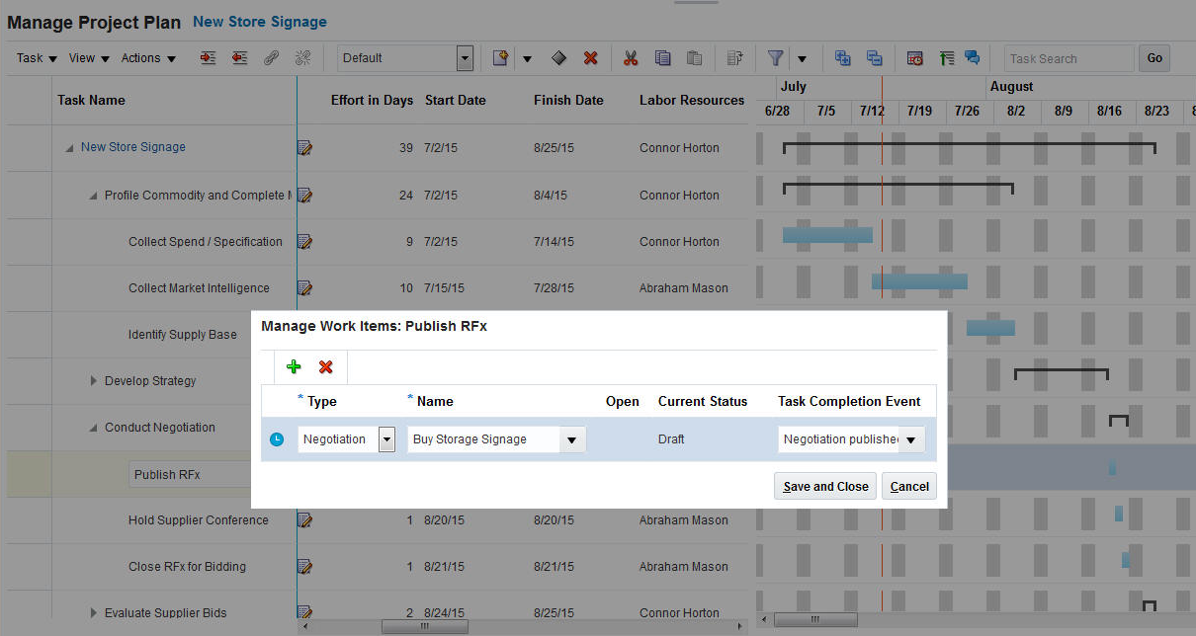Screen dimensions: 1196x636
Task: Click the Filter funnel icon
Action: [776, 58]
